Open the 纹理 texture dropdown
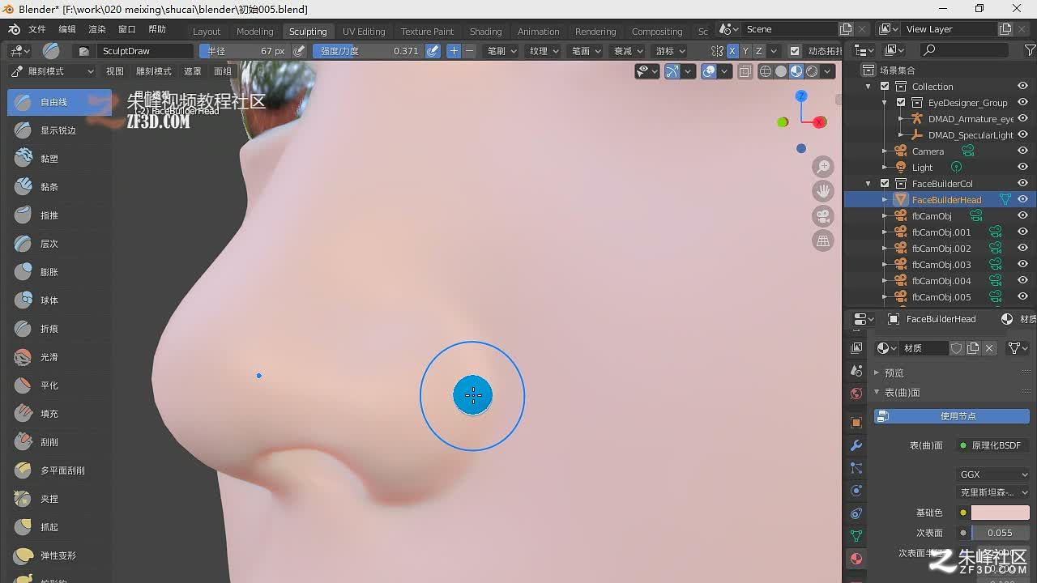 [x=544, y=51]
